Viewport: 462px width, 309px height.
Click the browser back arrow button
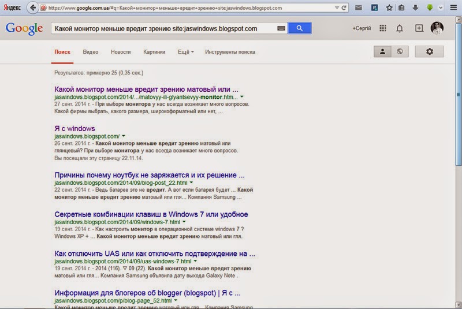(x=33, y=8)
